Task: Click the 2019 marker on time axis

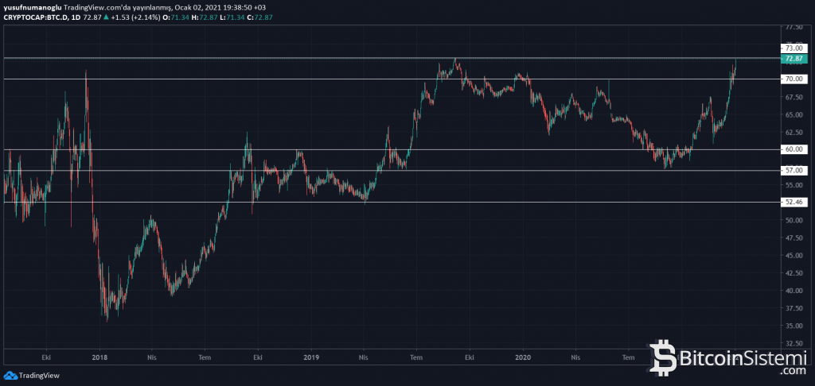Action: 311,357
